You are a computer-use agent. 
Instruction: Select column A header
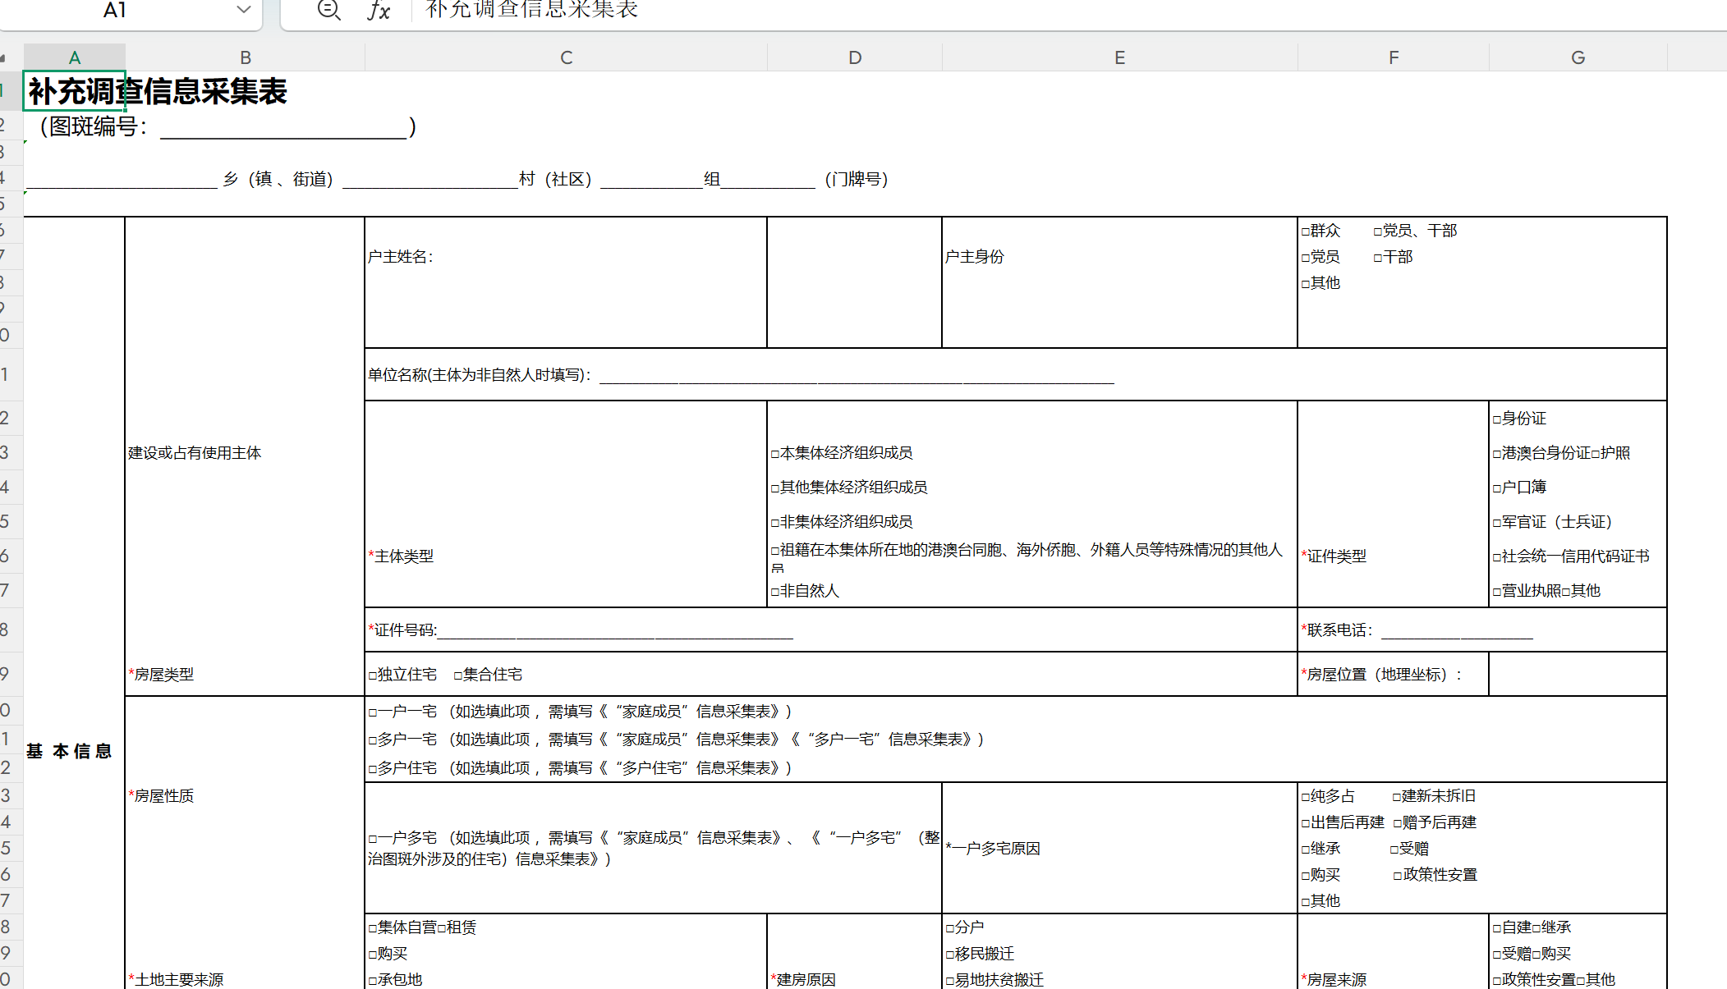(x=75, y=57)
